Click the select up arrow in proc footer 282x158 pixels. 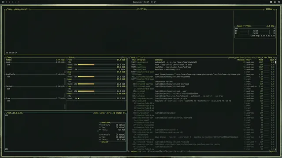(x=130, y=152)
